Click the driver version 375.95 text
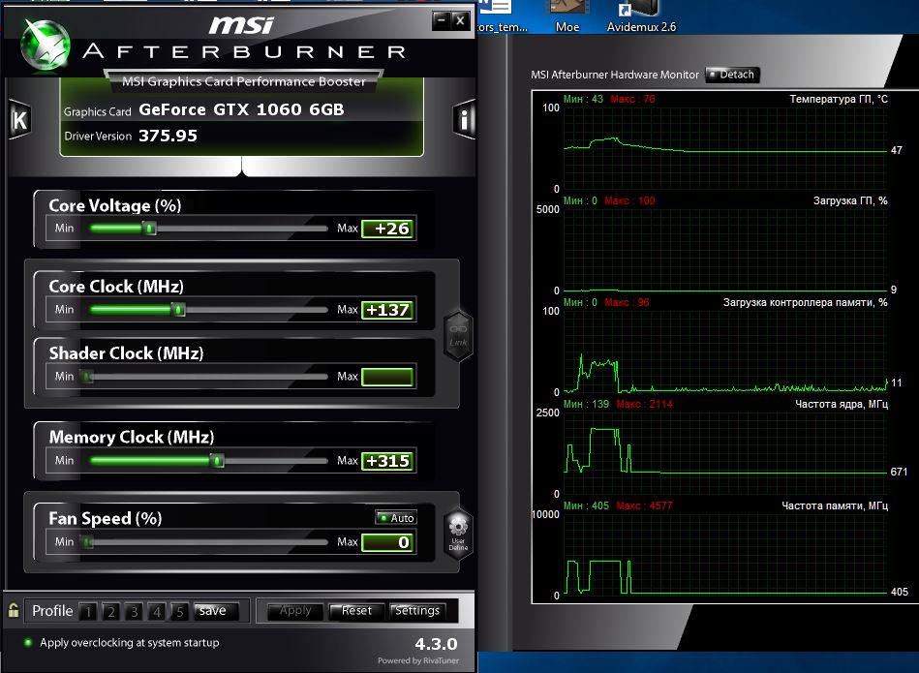The height and width of the screenshot is (673, 919). [168, 136]
